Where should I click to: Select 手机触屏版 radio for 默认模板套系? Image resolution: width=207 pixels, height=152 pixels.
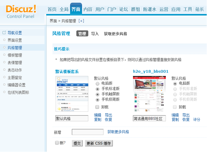pos(98,95)
